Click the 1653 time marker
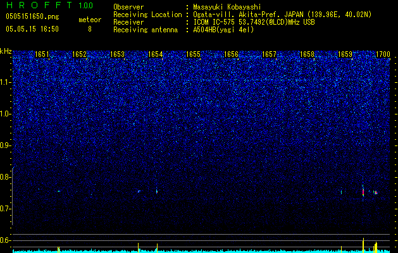 pyautogui.click(x=118, y=54)
